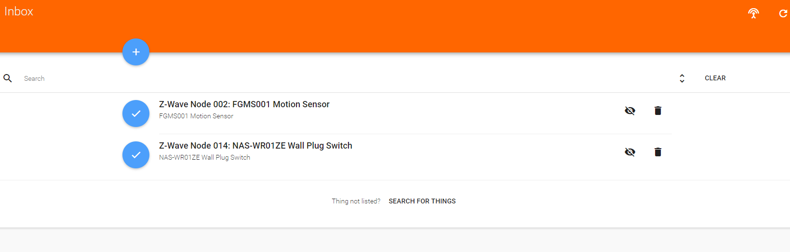Delete the NAS-WR01ZE Wall Plug Switch entry
The height and width of the screenshot is (252, 790).
(658, 152)
